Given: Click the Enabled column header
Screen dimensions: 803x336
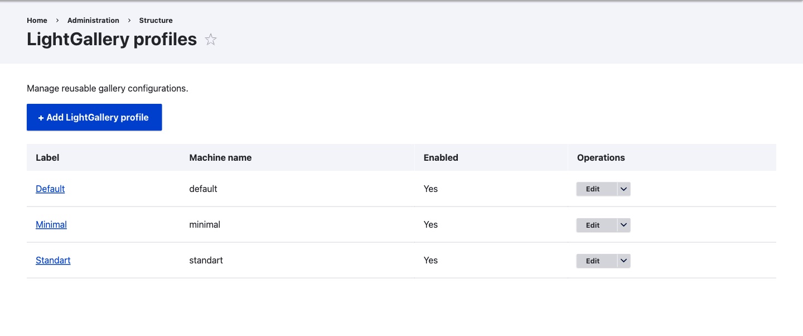Looking at the screenshot, I should (x=441, y=157).
